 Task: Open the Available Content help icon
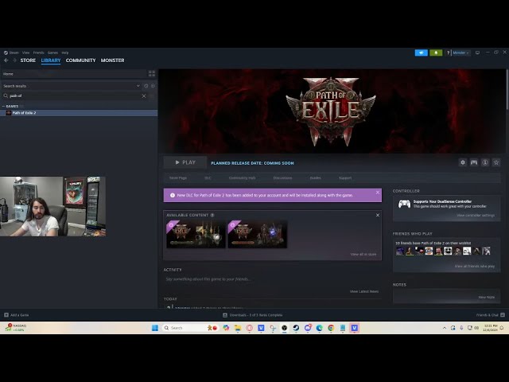(x=212, y=215)
